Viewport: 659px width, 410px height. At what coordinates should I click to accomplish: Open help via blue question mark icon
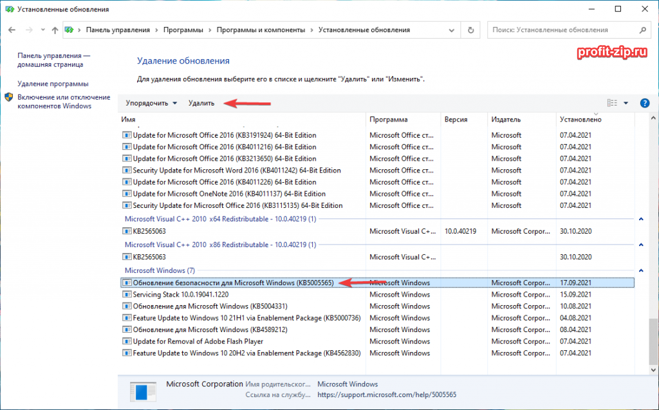644,103
